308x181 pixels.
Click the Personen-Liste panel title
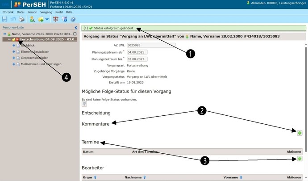click(x=13, y=27)
